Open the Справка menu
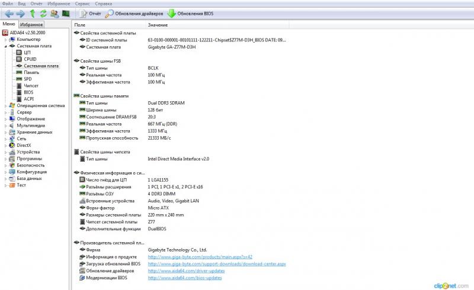Viewport: 474px width, 290px height. 103,4
